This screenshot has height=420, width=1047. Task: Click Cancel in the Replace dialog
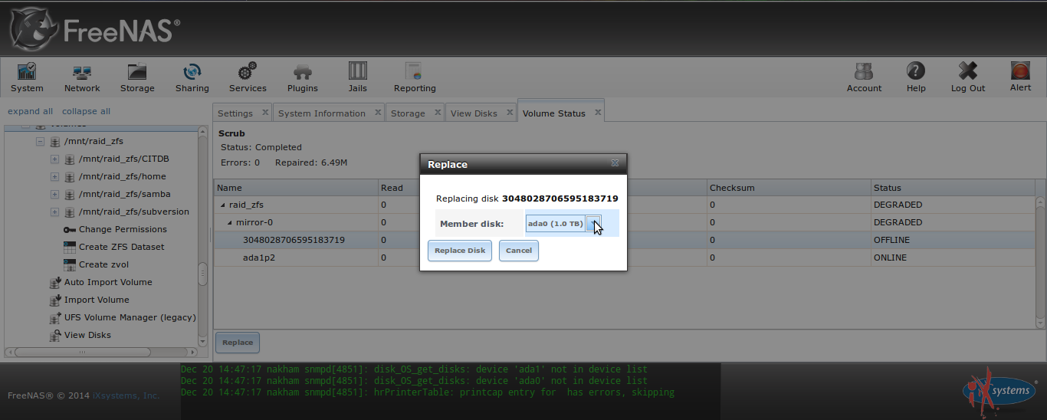click(x=519, y=251)
